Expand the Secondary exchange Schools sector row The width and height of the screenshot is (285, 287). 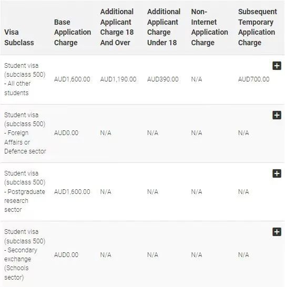point(277,232)
